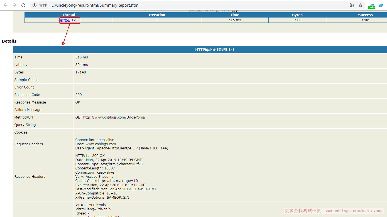
Task: Click the Details heading
Action: (9, 41)
